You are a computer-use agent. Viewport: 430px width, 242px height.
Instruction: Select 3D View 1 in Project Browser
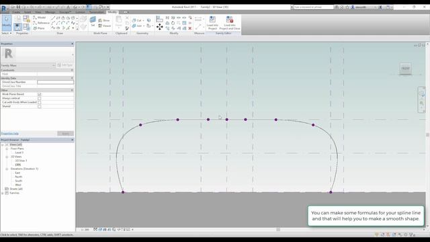click(21, 161)
